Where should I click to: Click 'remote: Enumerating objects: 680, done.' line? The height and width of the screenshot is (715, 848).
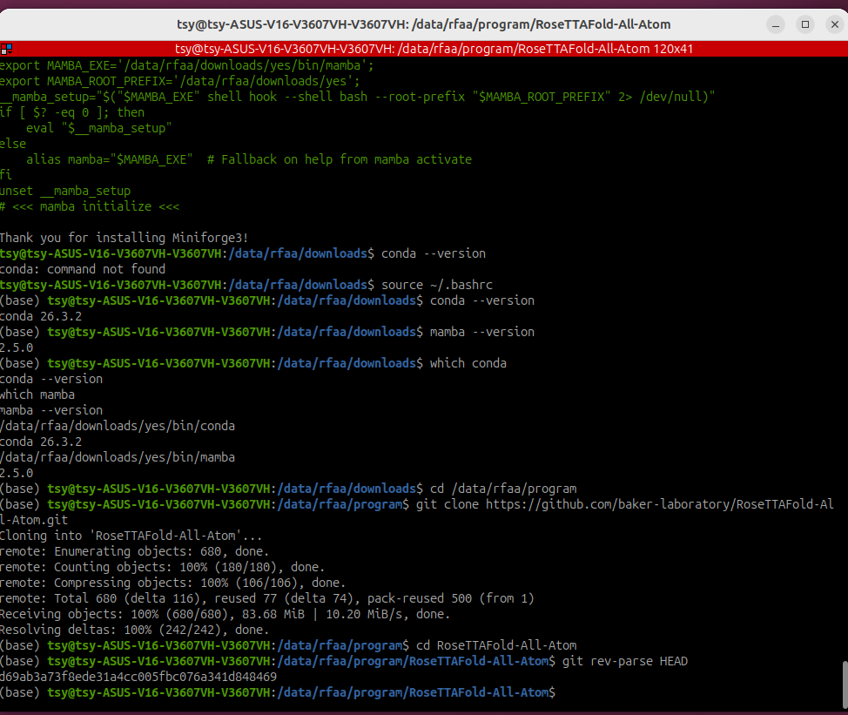(134, 551)
